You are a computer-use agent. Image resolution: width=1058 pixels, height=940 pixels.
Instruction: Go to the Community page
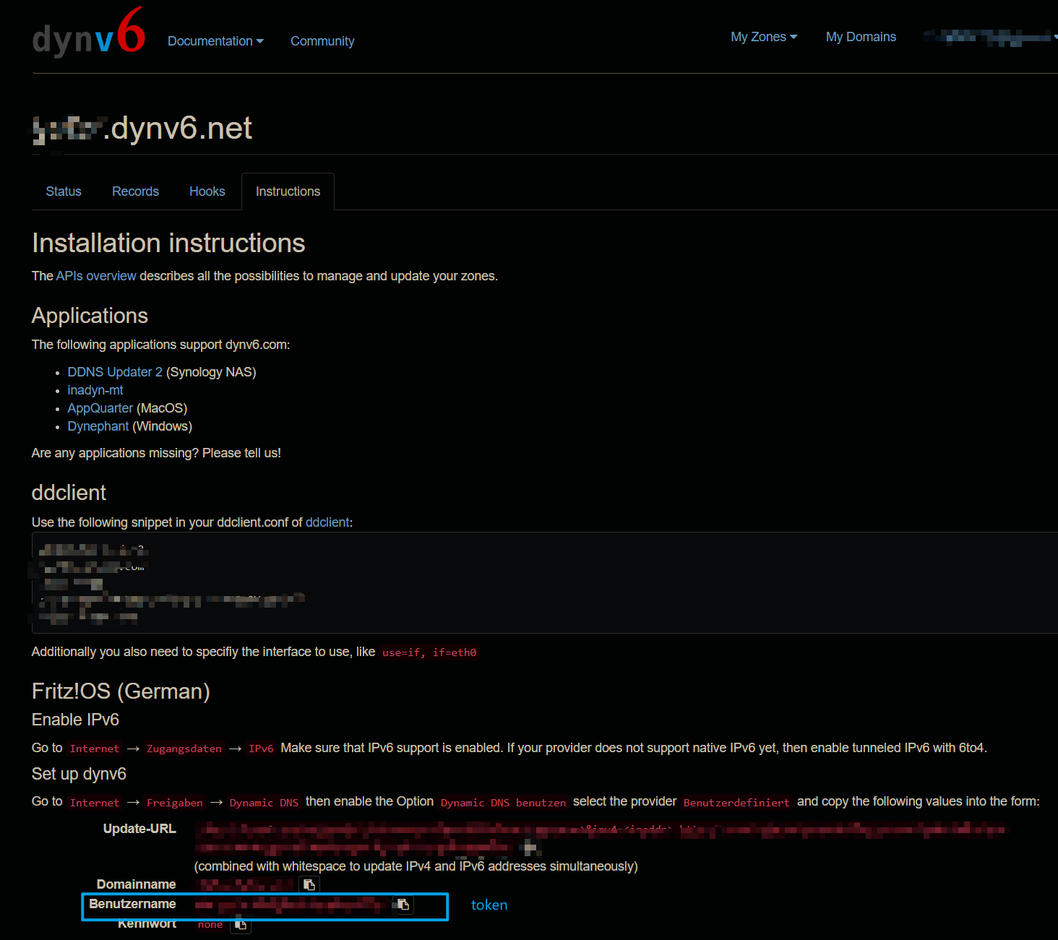[x=322, y=41]
